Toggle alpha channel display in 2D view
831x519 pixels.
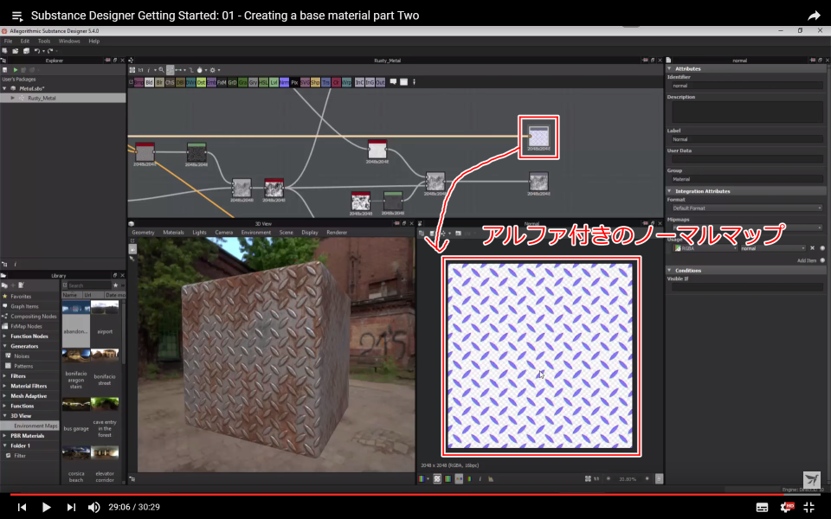[x=437, y=478]
